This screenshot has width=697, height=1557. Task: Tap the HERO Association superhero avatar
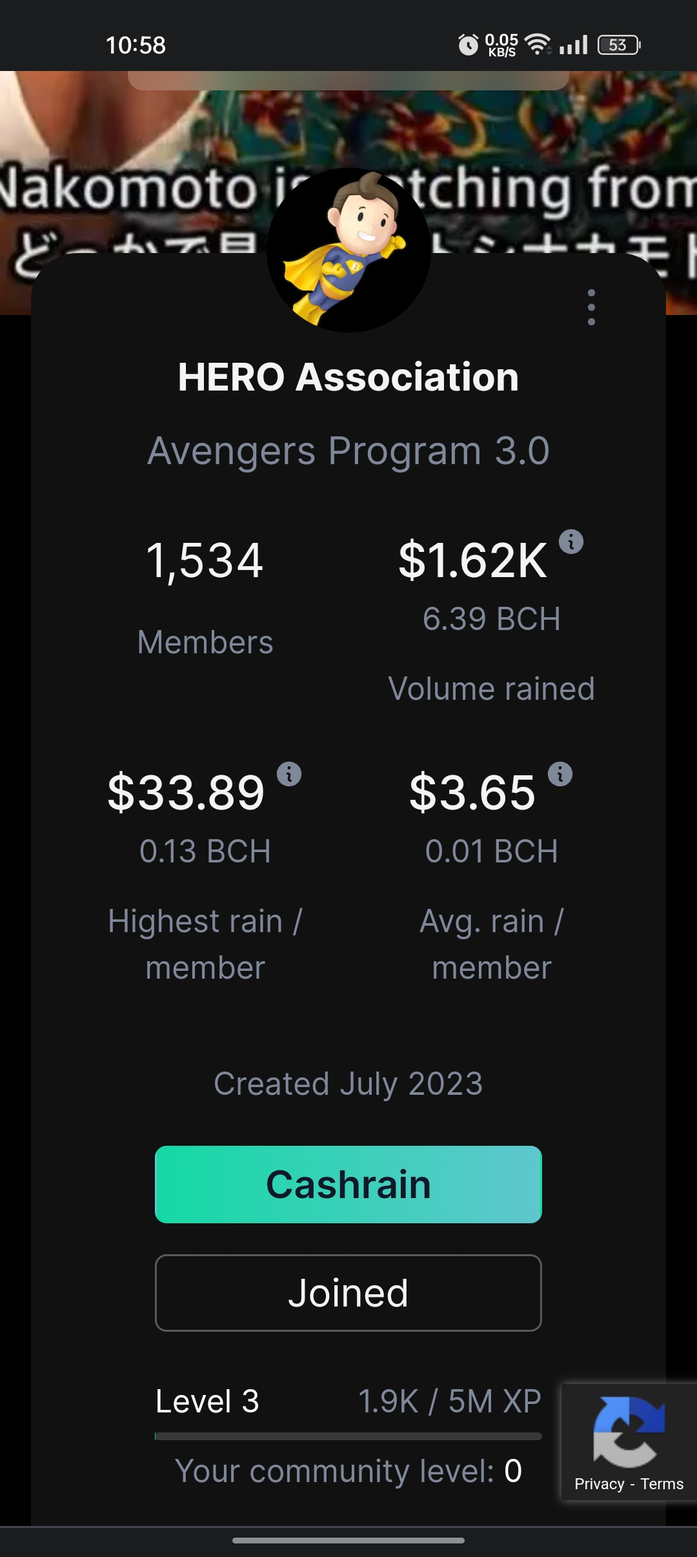(x=348, y=250)
